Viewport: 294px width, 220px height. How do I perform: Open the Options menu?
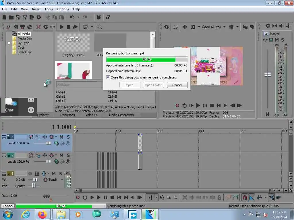coord(63,9)
